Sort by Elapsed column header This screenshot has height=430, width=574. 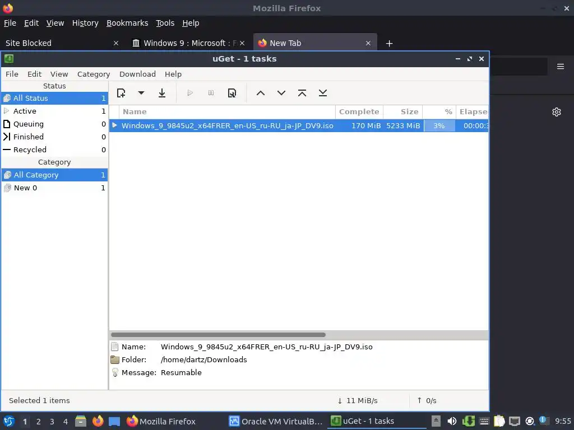click(472, 112)
